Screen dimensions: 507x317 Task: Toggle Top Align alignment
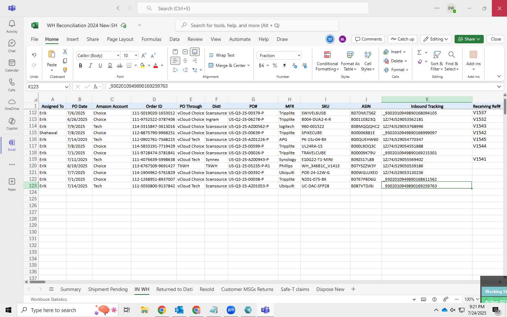tap(175, 52)
